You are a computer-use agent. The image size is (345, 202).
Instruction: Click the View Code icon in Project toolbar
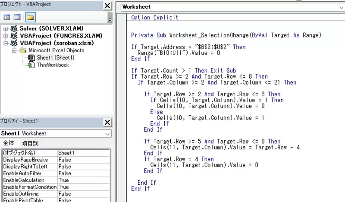(x=7, y=17)
